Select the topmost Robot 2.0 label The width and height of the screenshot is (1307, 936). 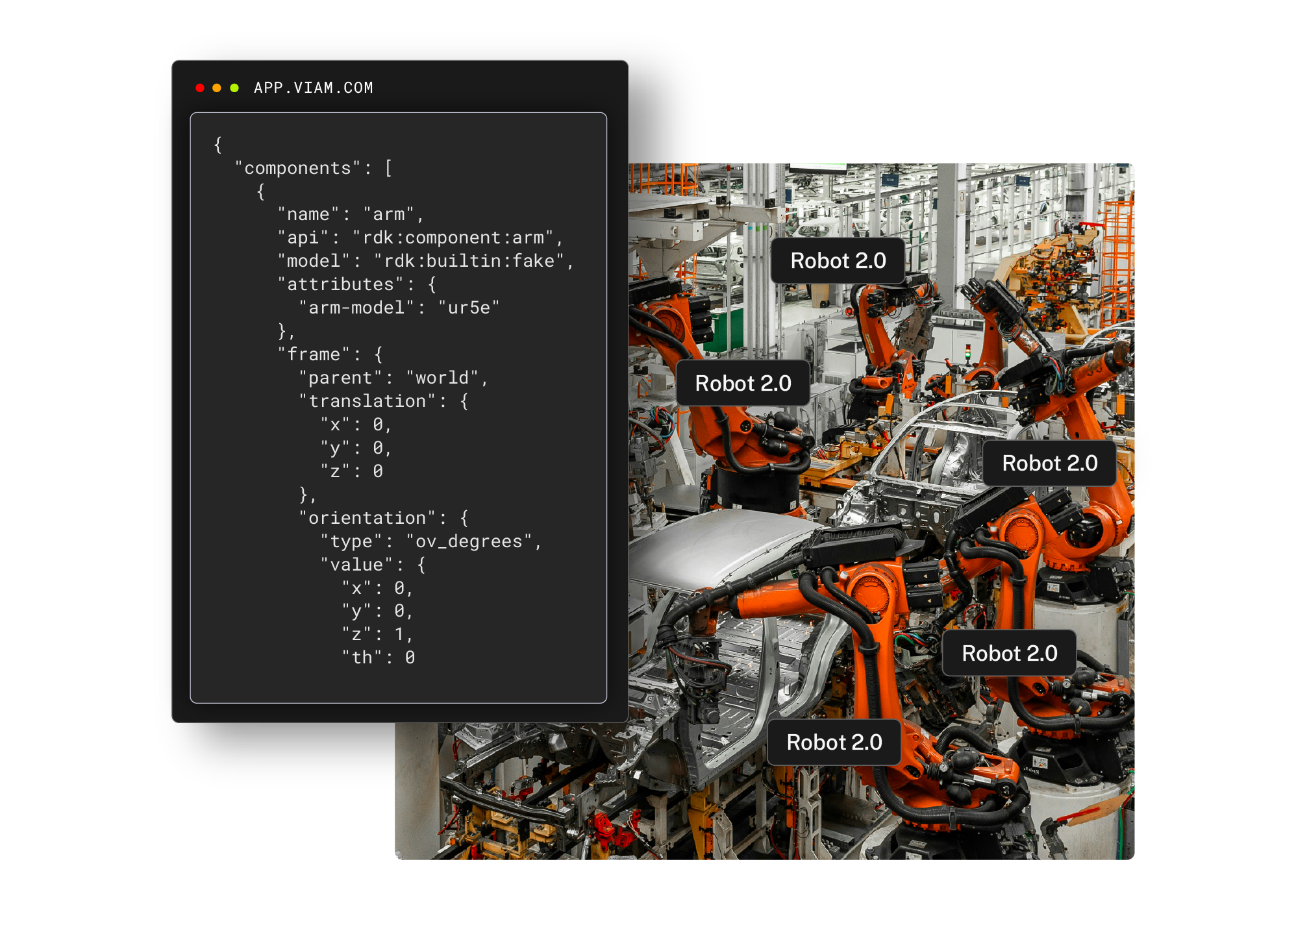pos(837,260)
